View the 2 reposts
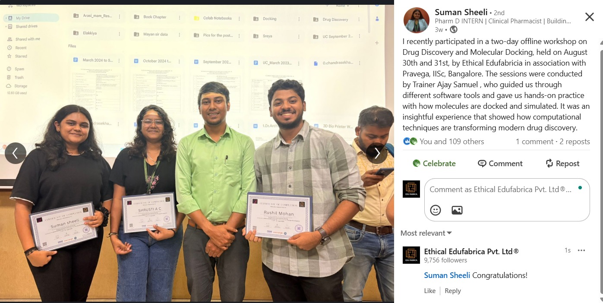 pyautogui.click(x=575, y=142)
